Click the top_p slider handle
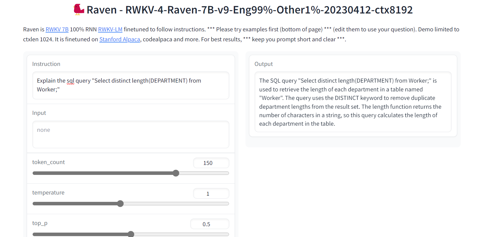The image size is (481, 237). pos(131,234)
